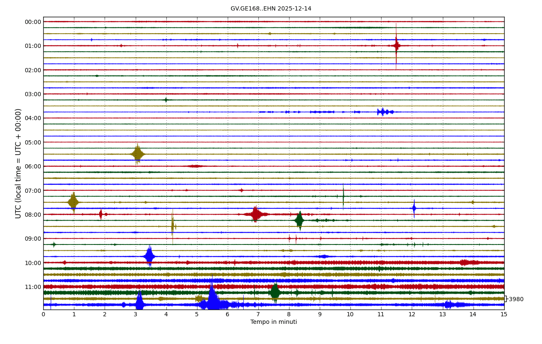Click the olive burst on the 05:30 trace
Image resolution: width=542 pixels, height=344 pixels.
[137, 154]
